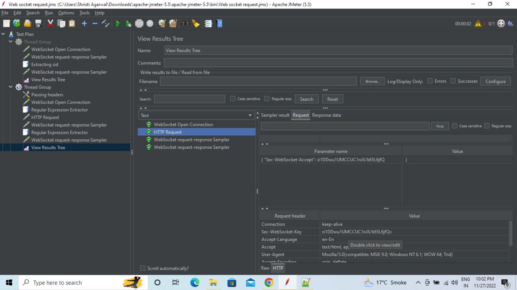Screen dimensions: 517x290
Task: Collapse the enabled Thread Group node
Action: click(11, 87)
